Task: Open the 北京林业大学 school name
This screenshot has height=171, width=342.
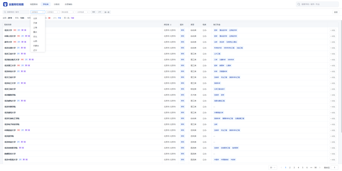Action: point(10,142)
